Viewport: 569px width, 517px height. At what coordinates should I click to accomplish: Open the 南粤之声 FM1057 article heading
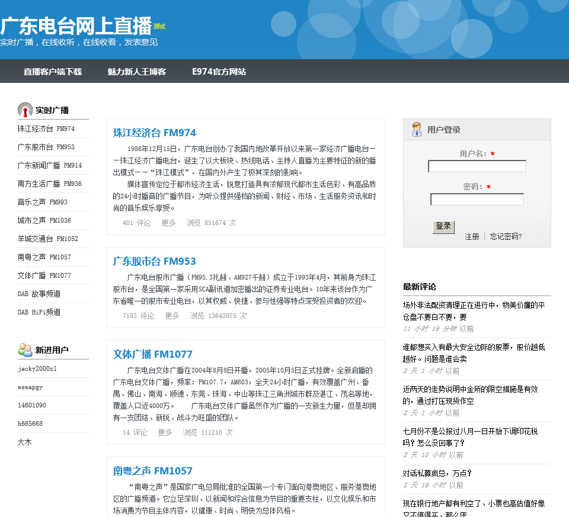tap(152, 471)
